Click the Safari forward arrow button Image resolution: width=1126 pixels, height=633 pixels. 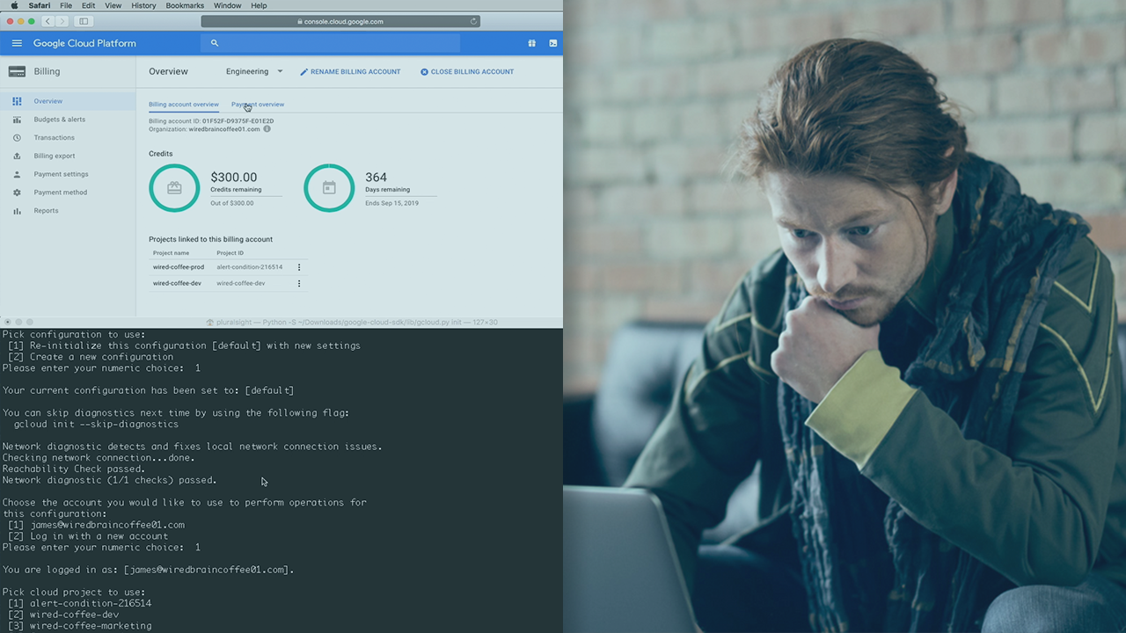click(x=61, y=21)
